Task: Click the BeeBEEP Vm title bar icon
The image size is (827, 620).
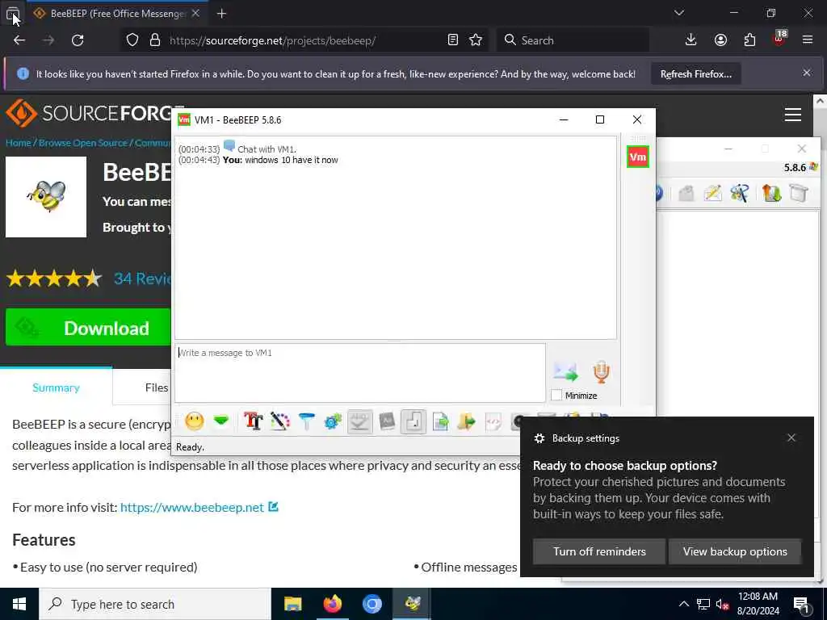Action: coord(184,119)
